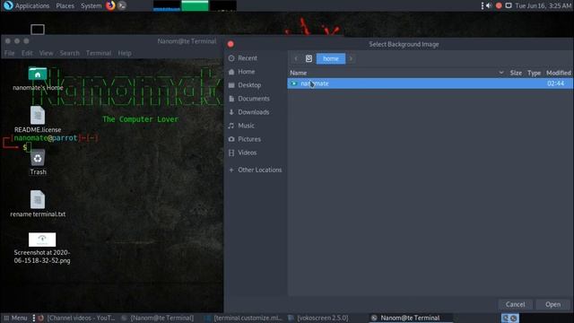Open Documents in the sidebar
Viewport: 574px width, 323px height.
click(249, 99)
